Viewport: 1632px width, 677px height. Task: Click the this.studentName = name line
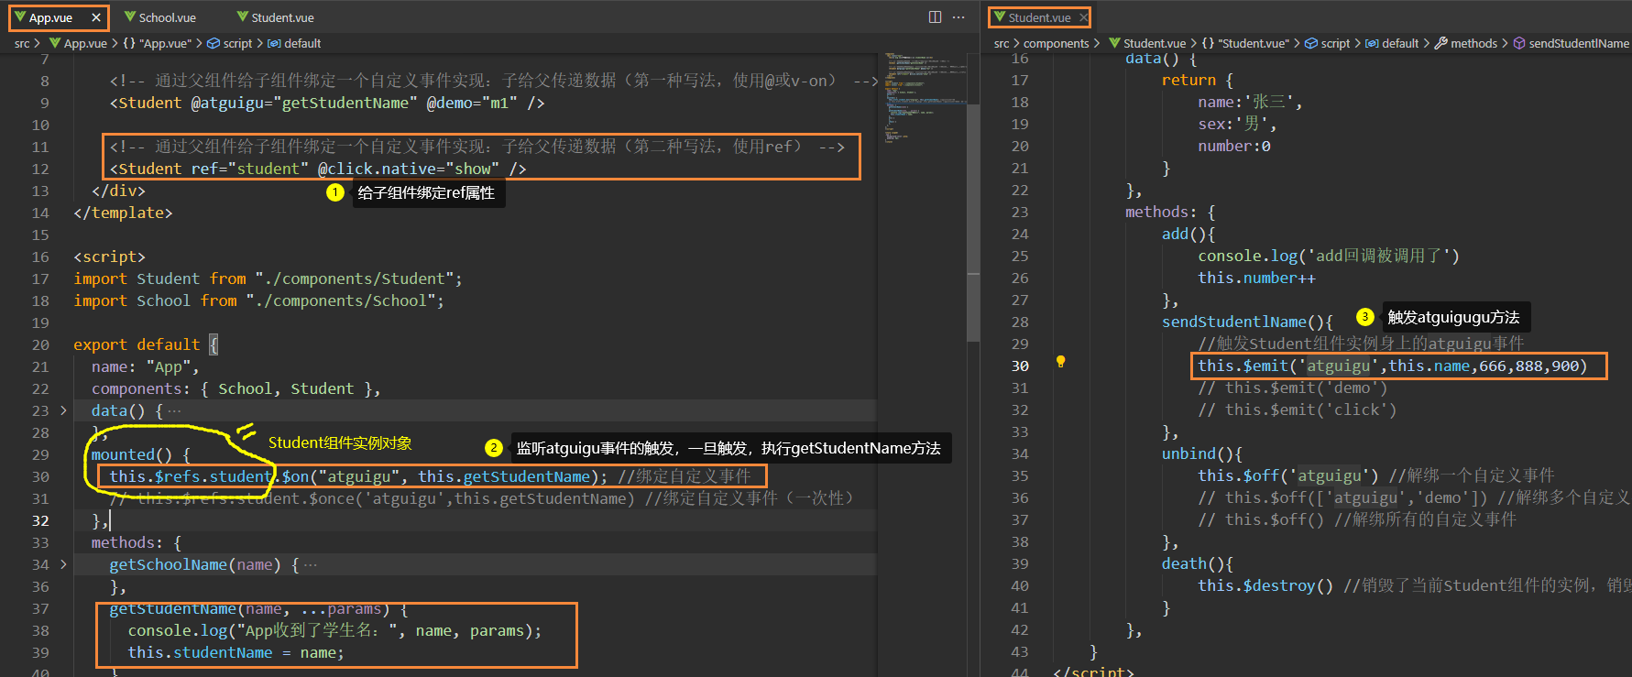235,652
